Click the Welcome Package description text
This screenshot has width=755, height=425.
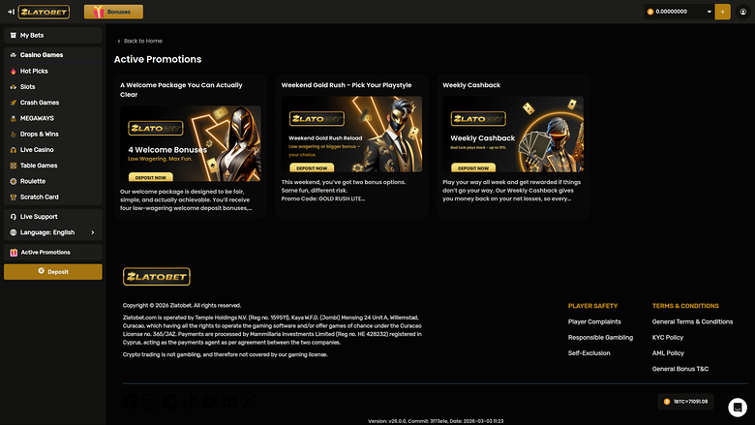point(186,199)
